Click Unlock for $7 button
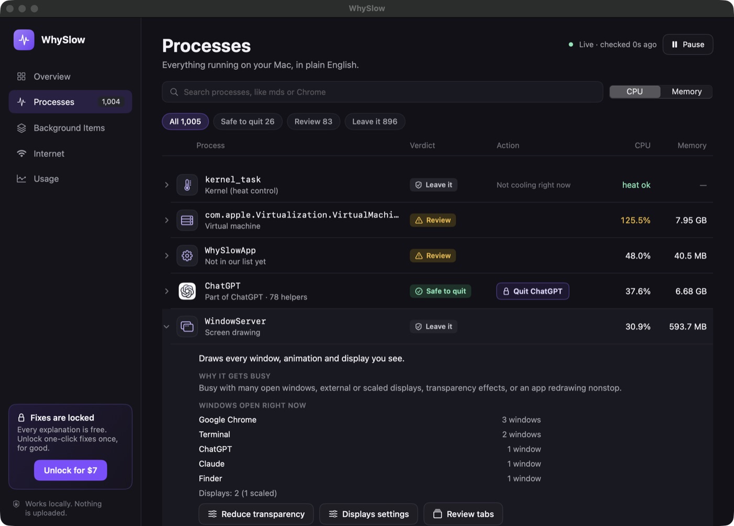 tap(70, 470)
